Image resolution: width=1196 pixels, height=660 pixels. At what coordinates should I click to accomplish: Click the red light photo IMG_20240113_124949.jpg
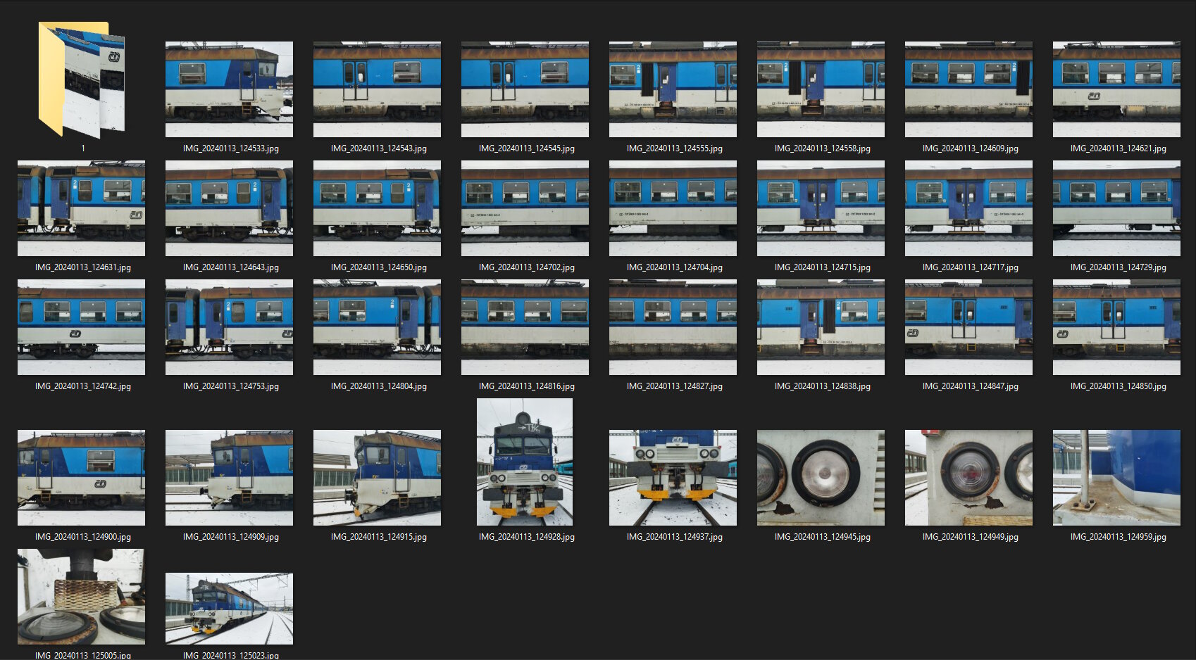point(968,478)
